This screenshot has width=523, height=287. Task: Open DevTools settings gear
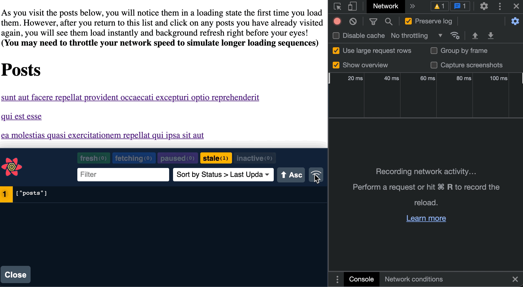pyautogui.click(x=484, y=6)
